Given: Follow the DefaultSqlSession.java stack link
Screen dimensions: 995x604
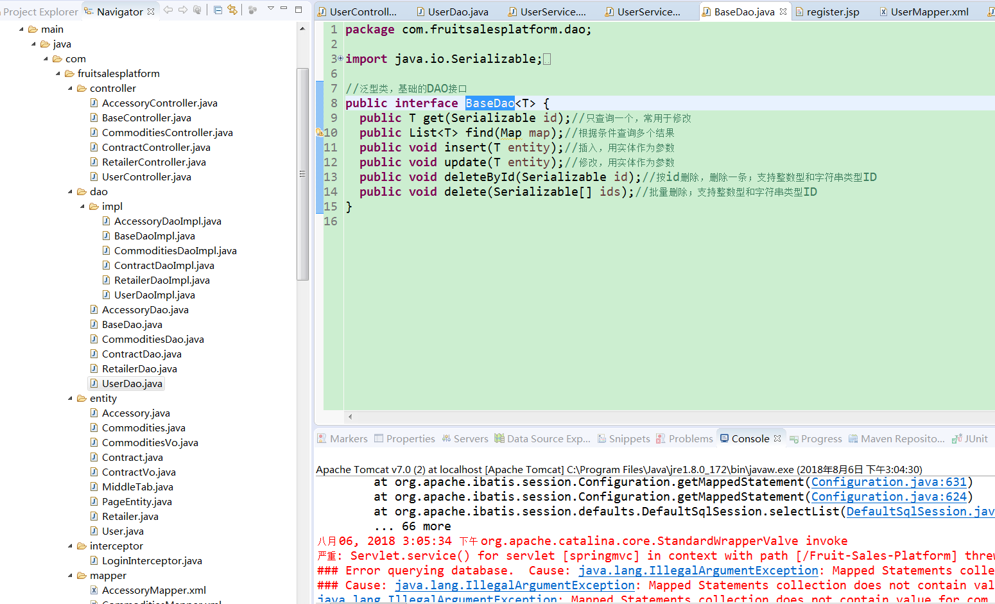Looking at the screenshot, I should (921, 512).
